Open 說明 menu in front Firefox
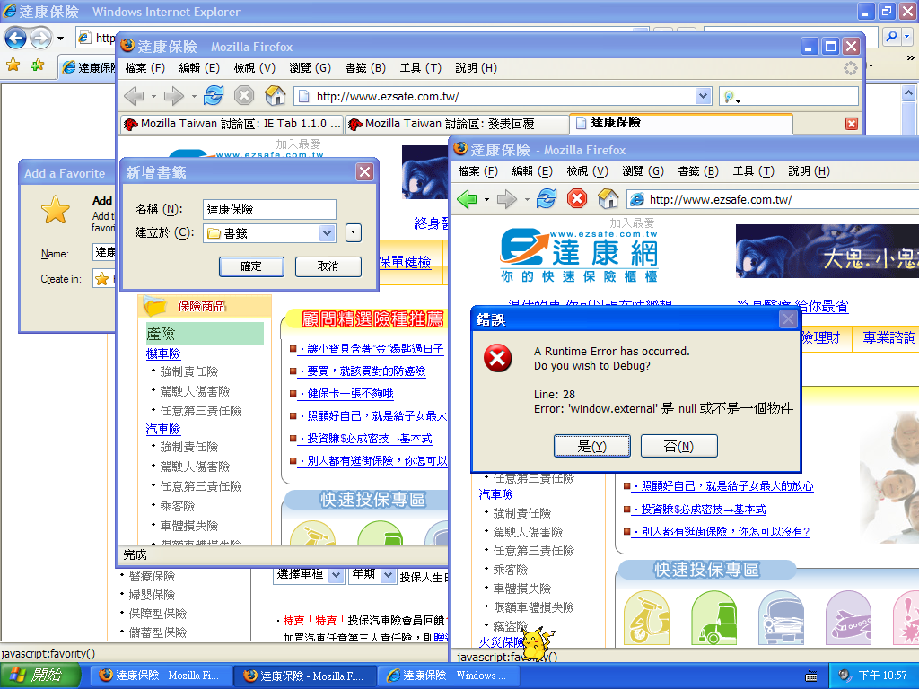The height and width of the screenshot is (689, 919). [x=809, y=171]
